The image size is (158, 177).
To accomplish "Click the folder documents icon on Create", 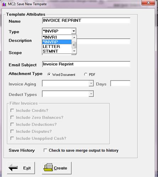I will (48, 167).
